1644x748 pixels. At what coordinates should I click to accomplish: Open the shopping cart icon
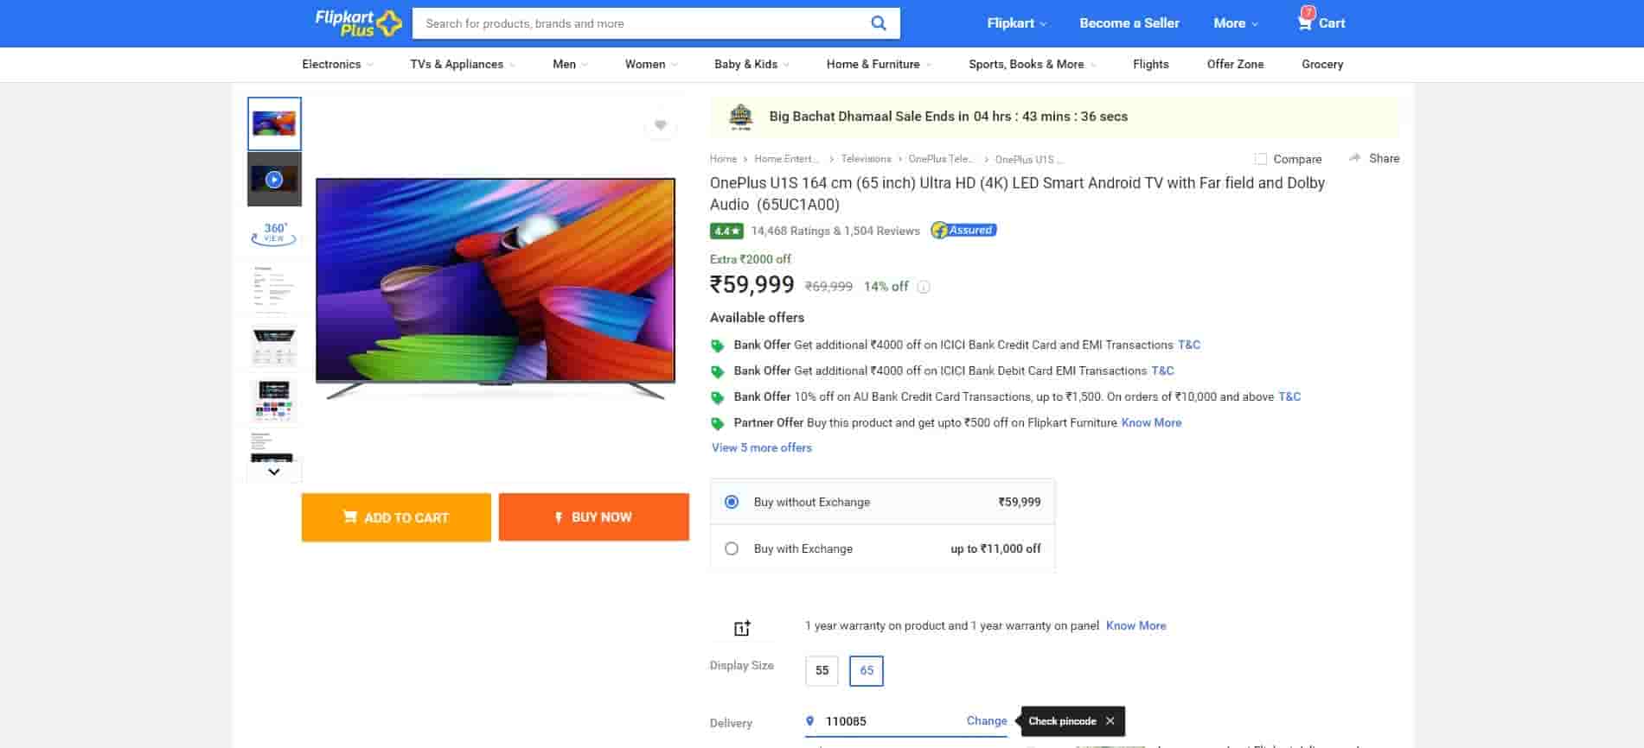coord(1305,22)
